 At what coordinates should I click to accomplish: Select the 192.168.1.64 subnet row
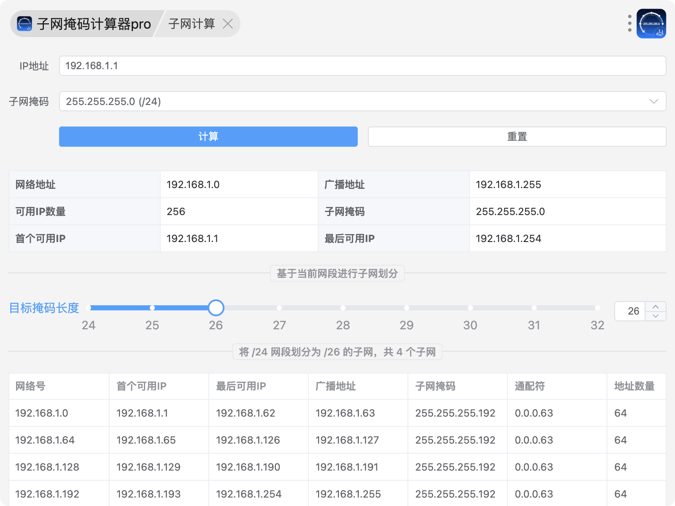[45, 440]
